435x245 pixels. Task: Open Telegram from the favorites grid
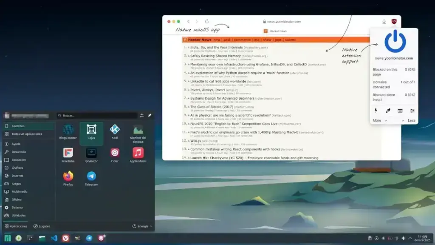pyautogui.click(x=91, y=179)
